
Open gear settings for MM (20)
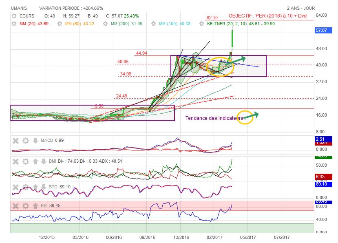[x=14, y=24]
